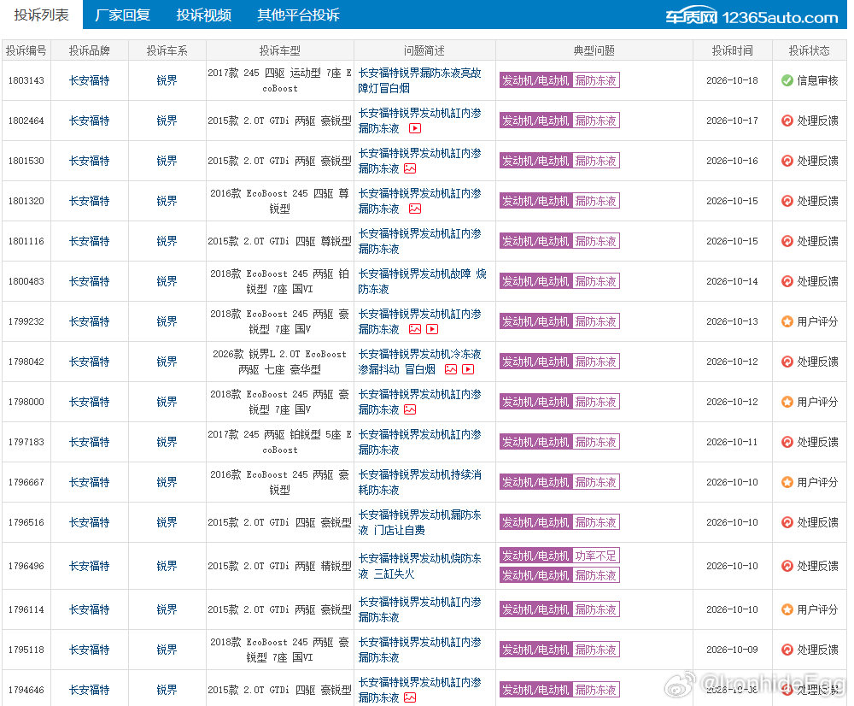This screenshot has width=854, height=706.
Task: Click 信息审核 status text for 1803143
Action: point(817,80)
